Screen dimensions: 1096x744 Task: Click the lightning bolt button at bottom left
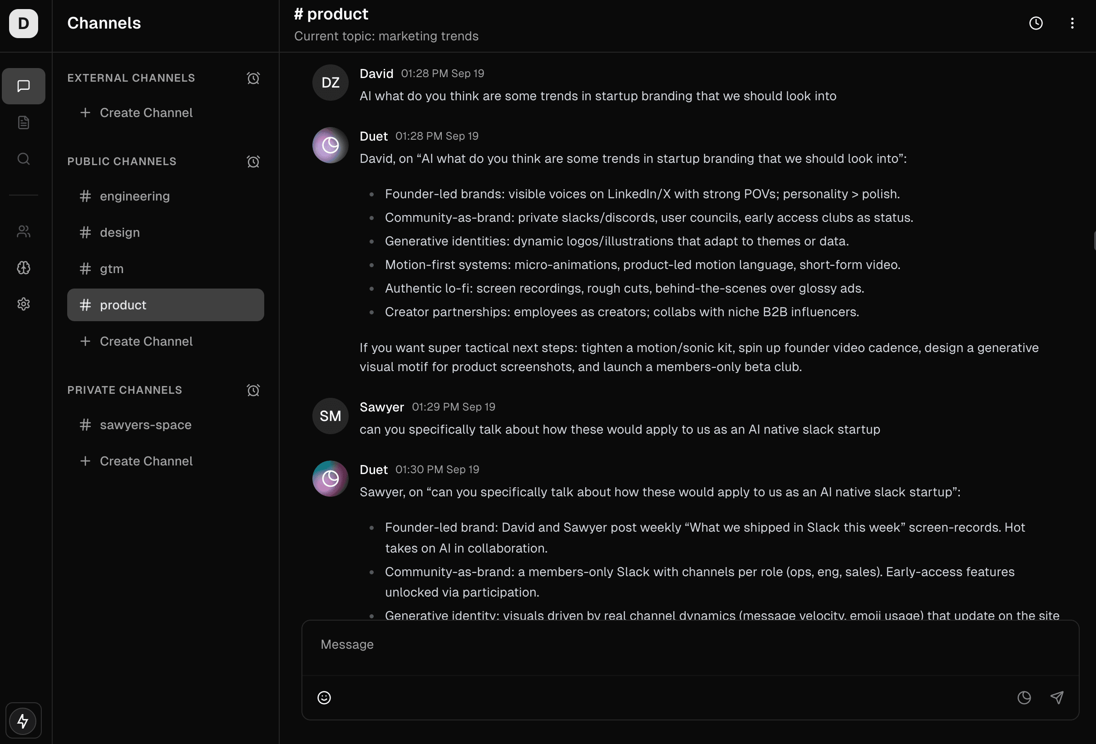[23, 720]
